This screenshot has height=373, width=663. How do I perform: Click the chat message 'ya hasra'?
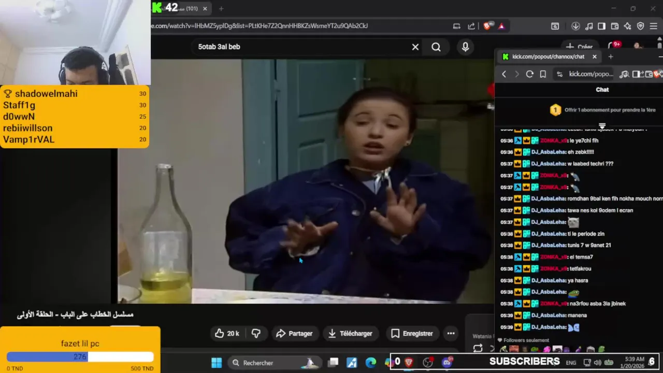click(x=578, y=280)
